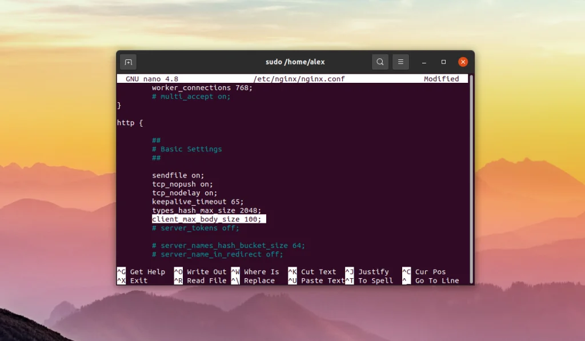This screenshot has width=585, height=341.
Task: Minimize the terminal window
Action: click(x=424, y=62)
